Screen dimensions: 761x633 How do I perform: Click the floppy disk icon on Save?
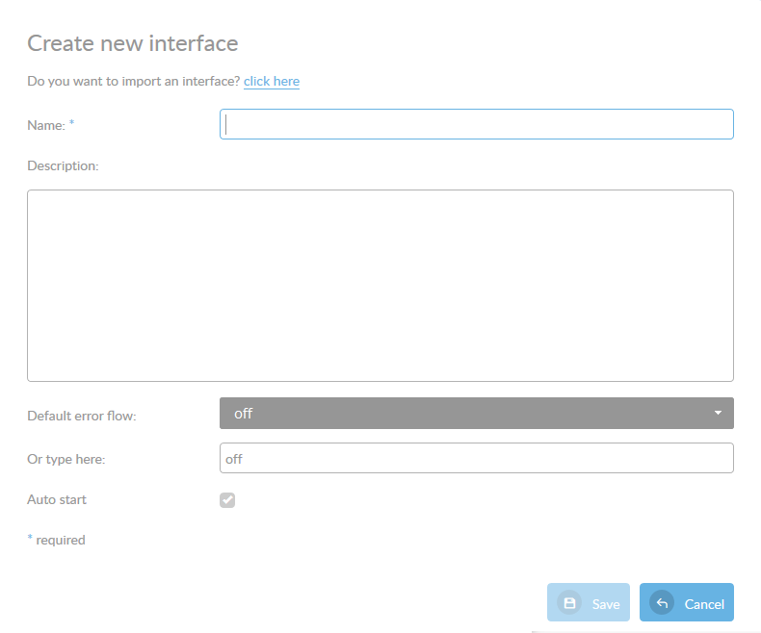click(569, 603)
